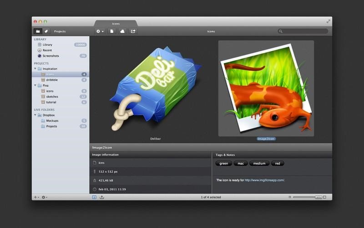The width and height of the screenshot is (364, 228).
Task: Click the 'red' tag pill
Action: coord(278,164)
